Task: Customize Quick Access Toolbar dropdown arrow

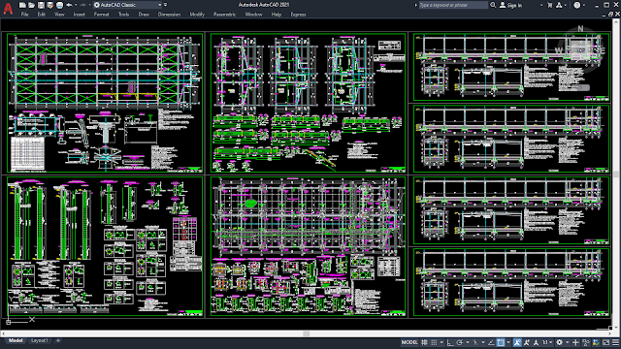Action: pyautogui.click(x=166, y=5)
